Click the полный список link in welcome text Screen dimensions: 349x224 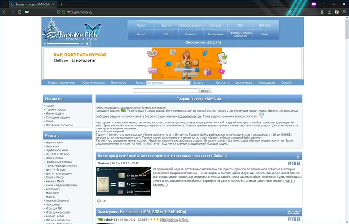click(206, 111)
